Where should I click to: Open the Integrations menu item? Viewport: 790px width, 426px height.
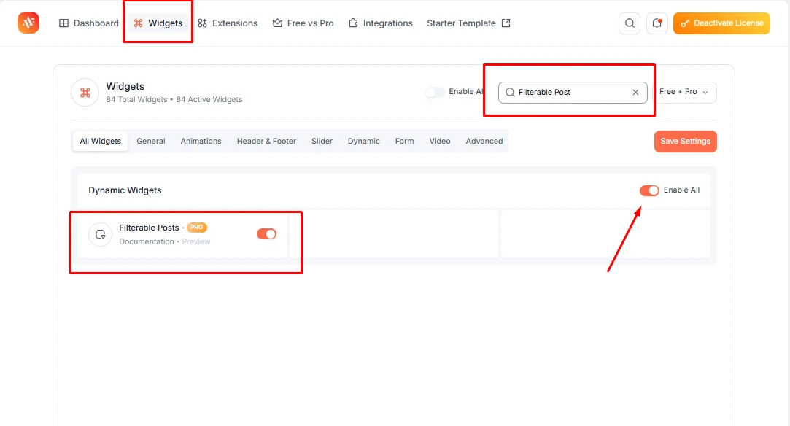380,23
